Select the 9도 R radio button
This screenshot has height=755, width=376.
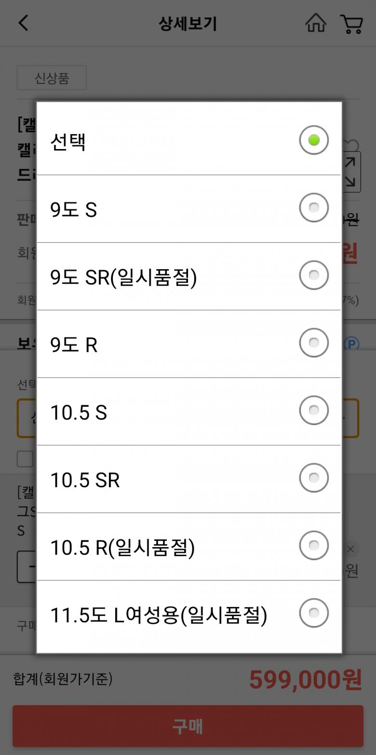click(x=313, y=343)
